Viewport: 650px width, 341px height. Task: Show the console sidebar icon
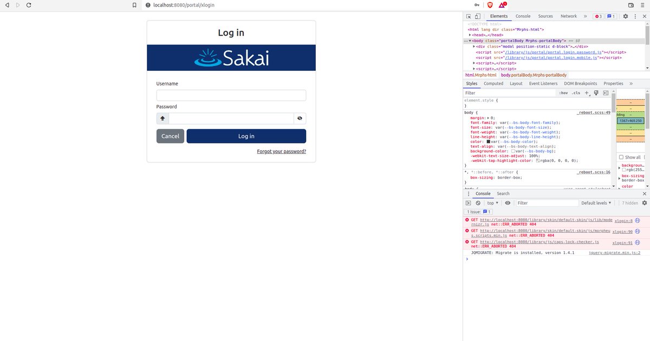click(x=469, y=203)
